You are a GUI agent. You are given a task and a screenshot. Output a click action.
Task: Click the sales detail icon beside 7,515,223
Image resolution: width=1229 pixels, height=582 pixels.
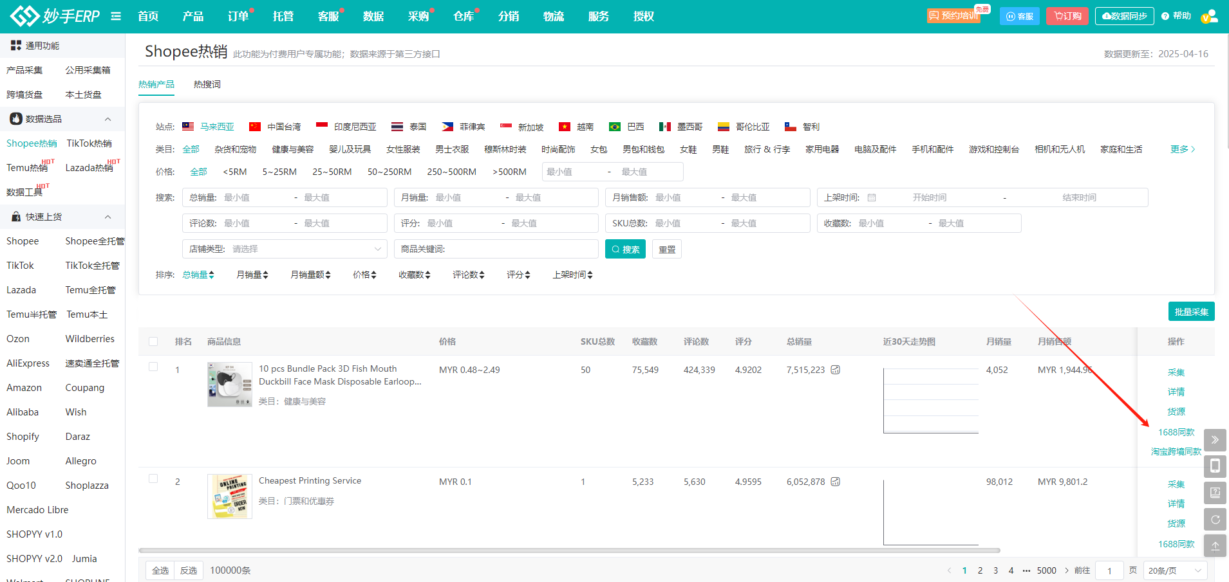click(836, 370)
